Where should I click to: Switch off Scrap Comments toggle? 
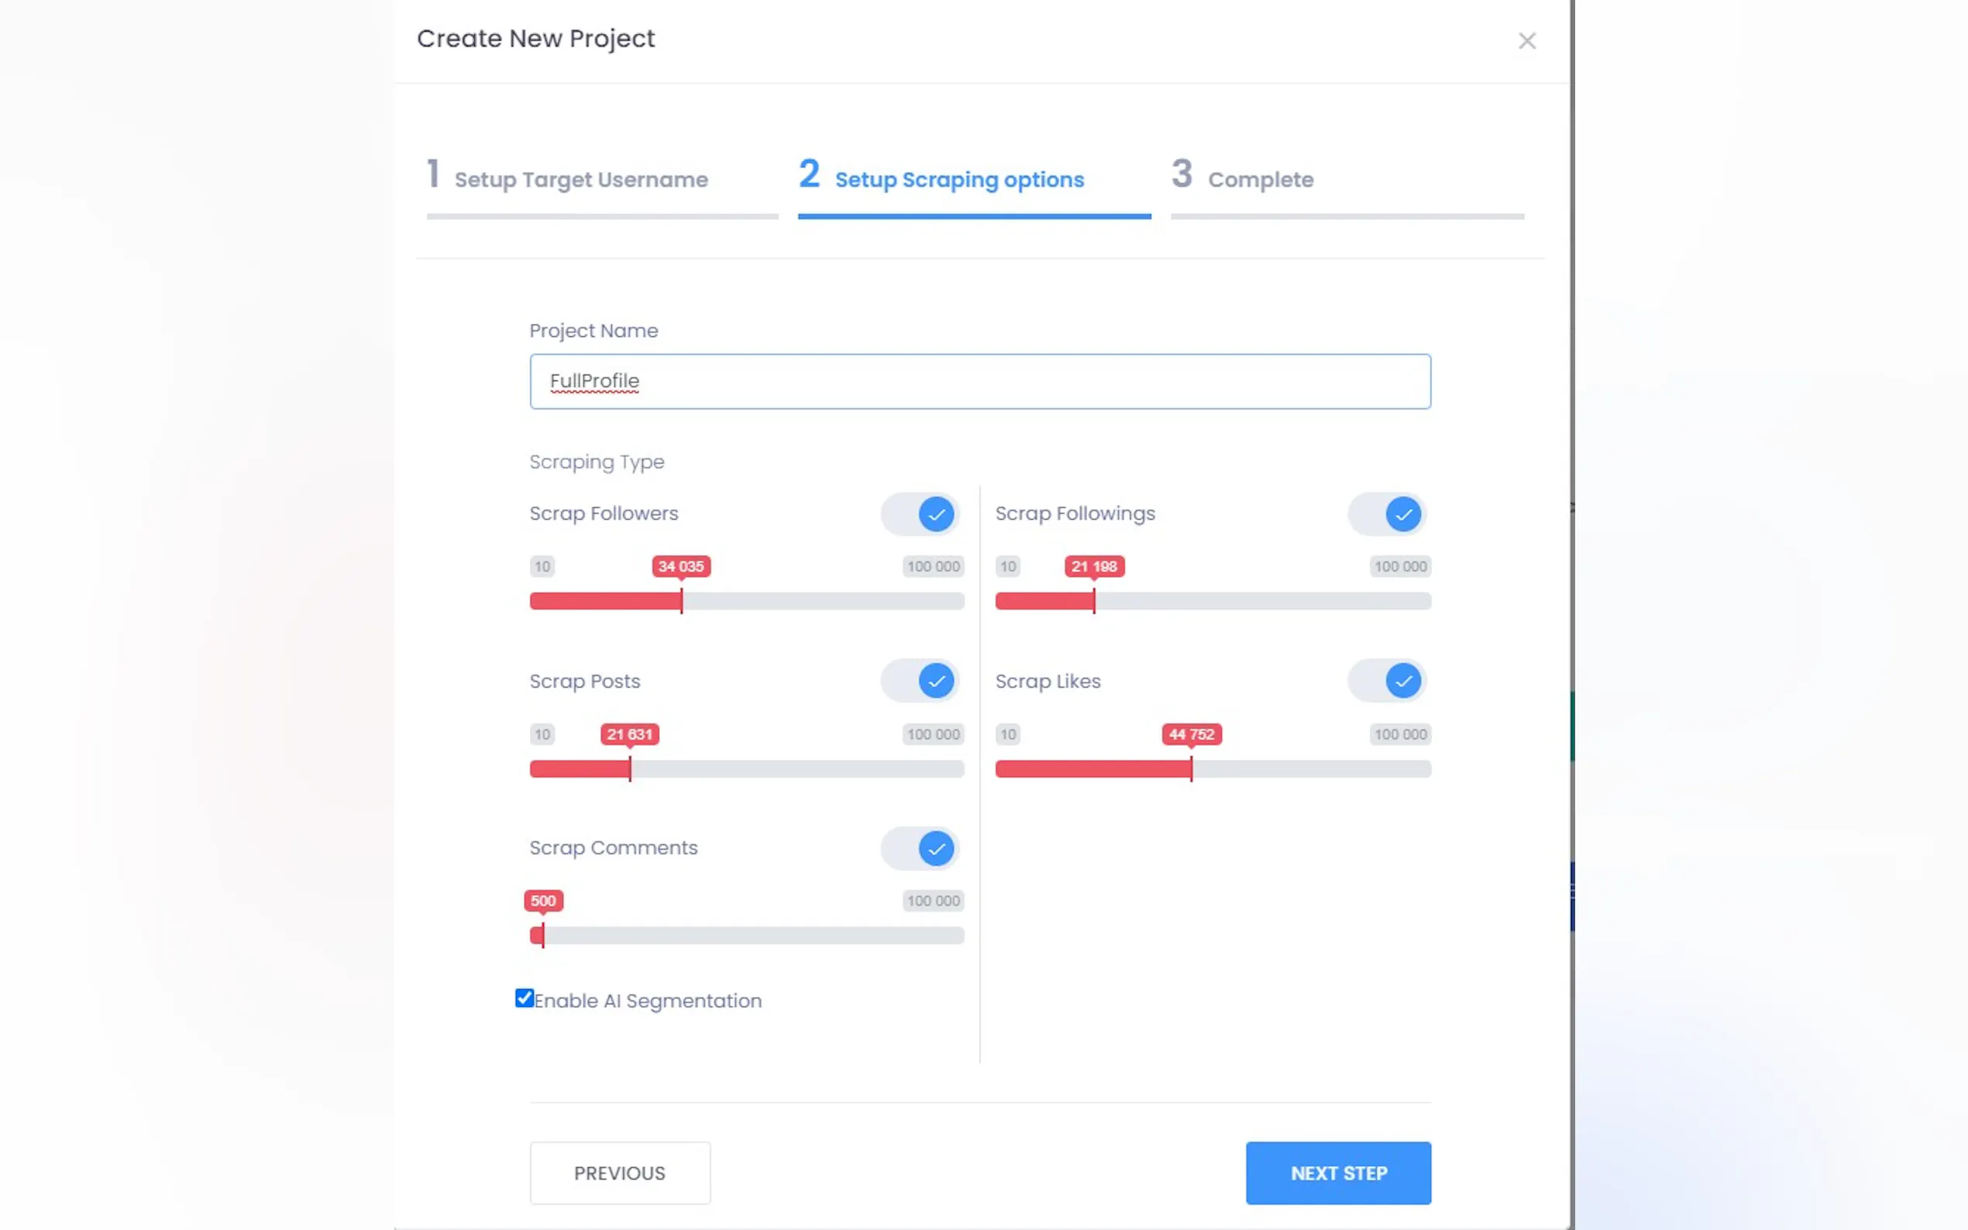click(x=920, y=848)
